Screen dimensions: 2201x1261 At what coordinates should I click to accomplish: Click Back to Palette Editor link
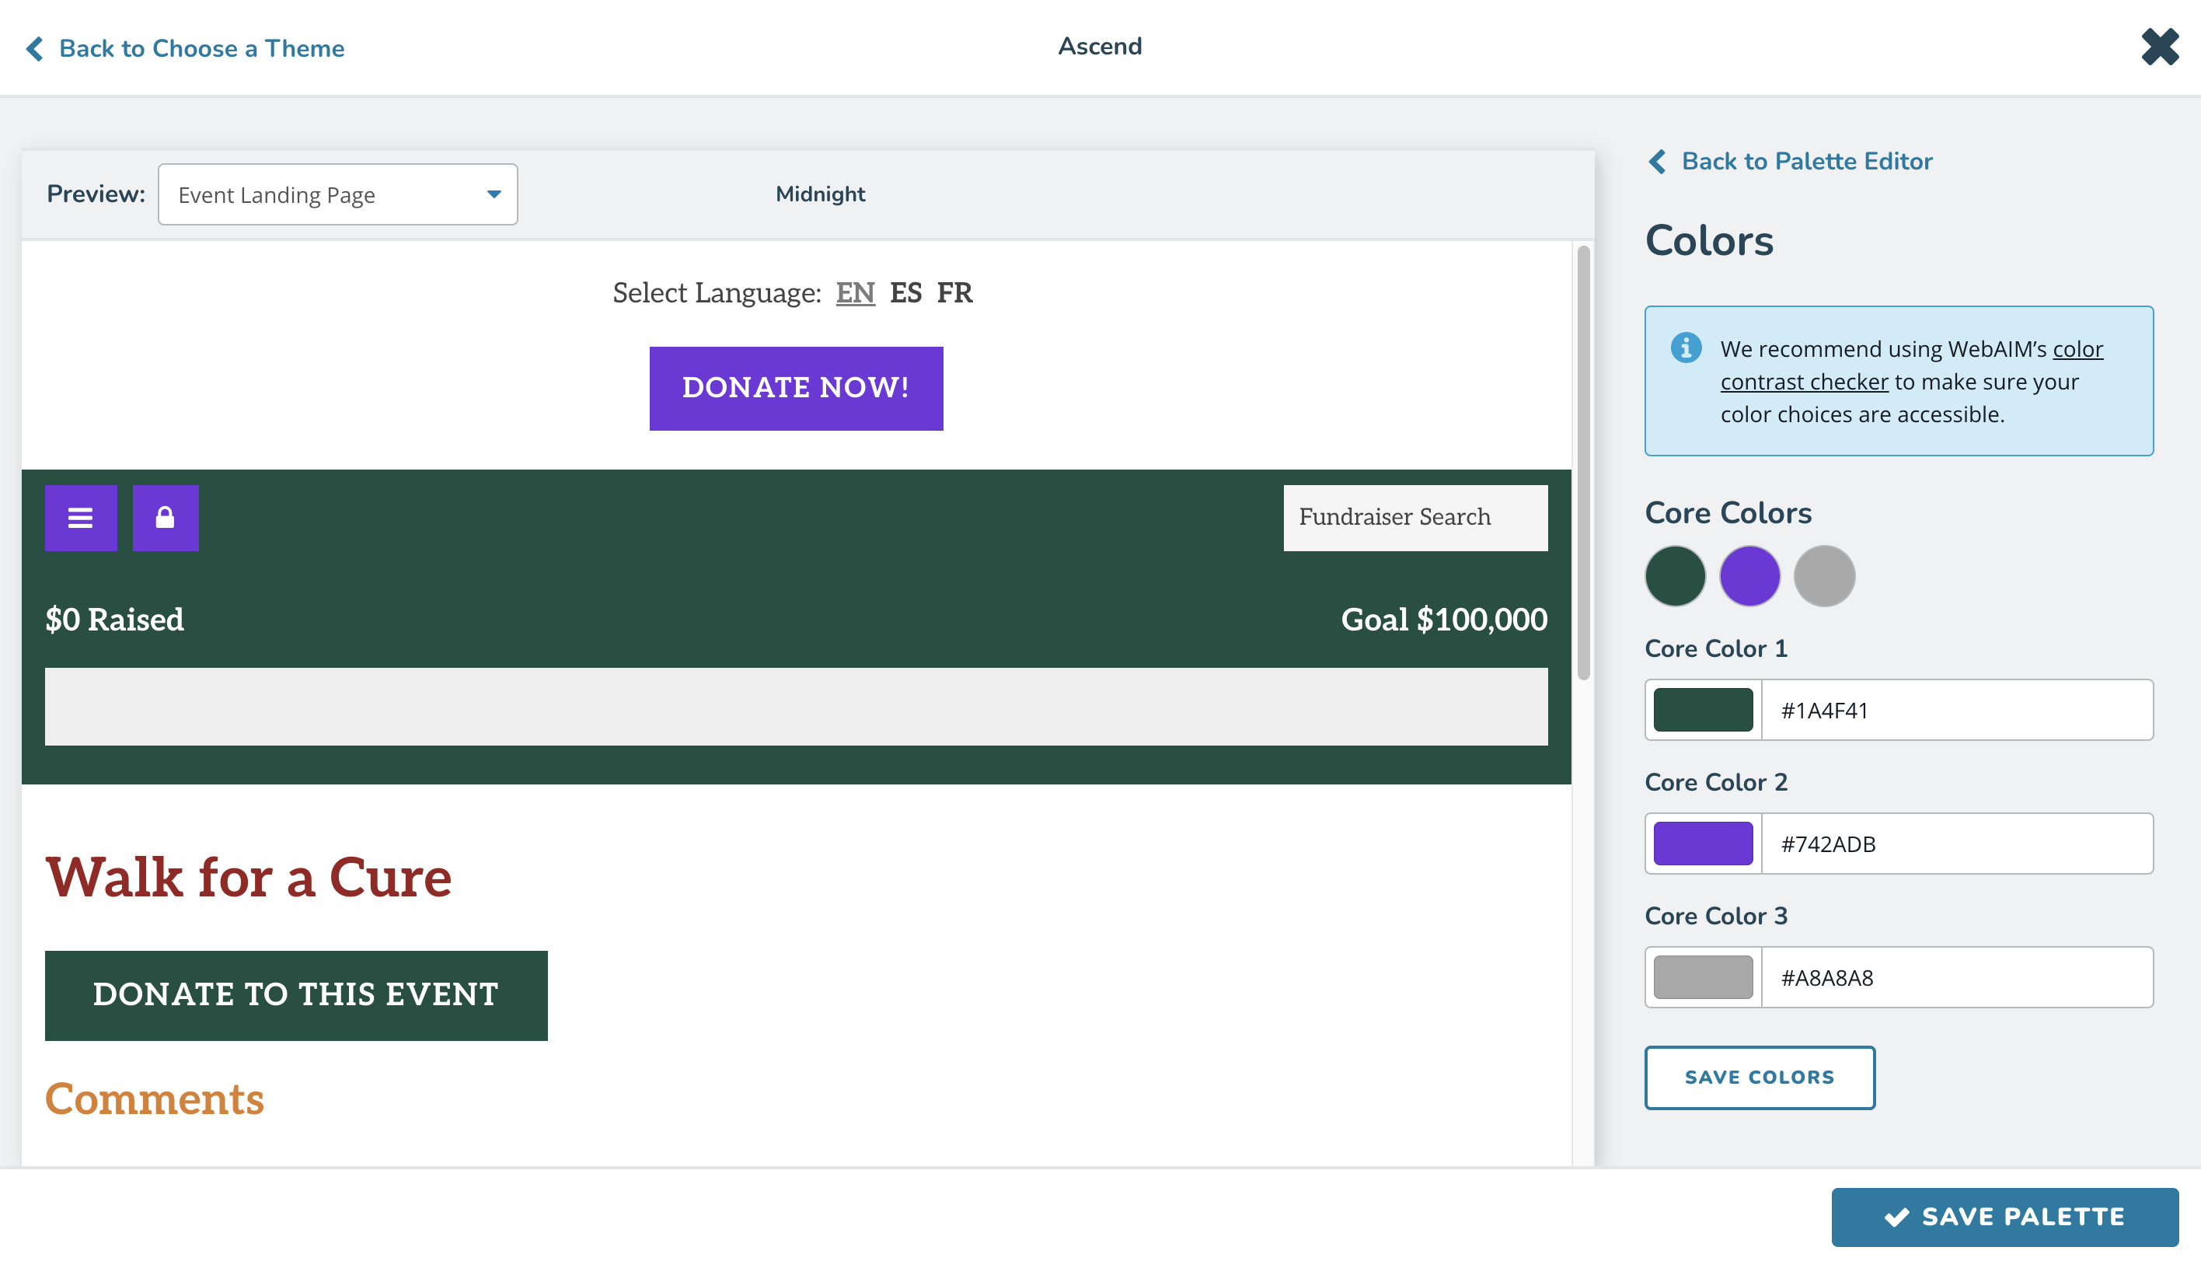click(1790, 161)
